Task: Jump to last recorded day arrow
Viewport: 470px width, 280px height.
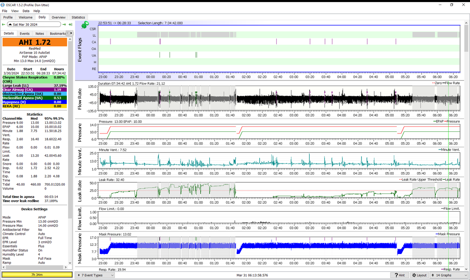Action: [70, 25]
